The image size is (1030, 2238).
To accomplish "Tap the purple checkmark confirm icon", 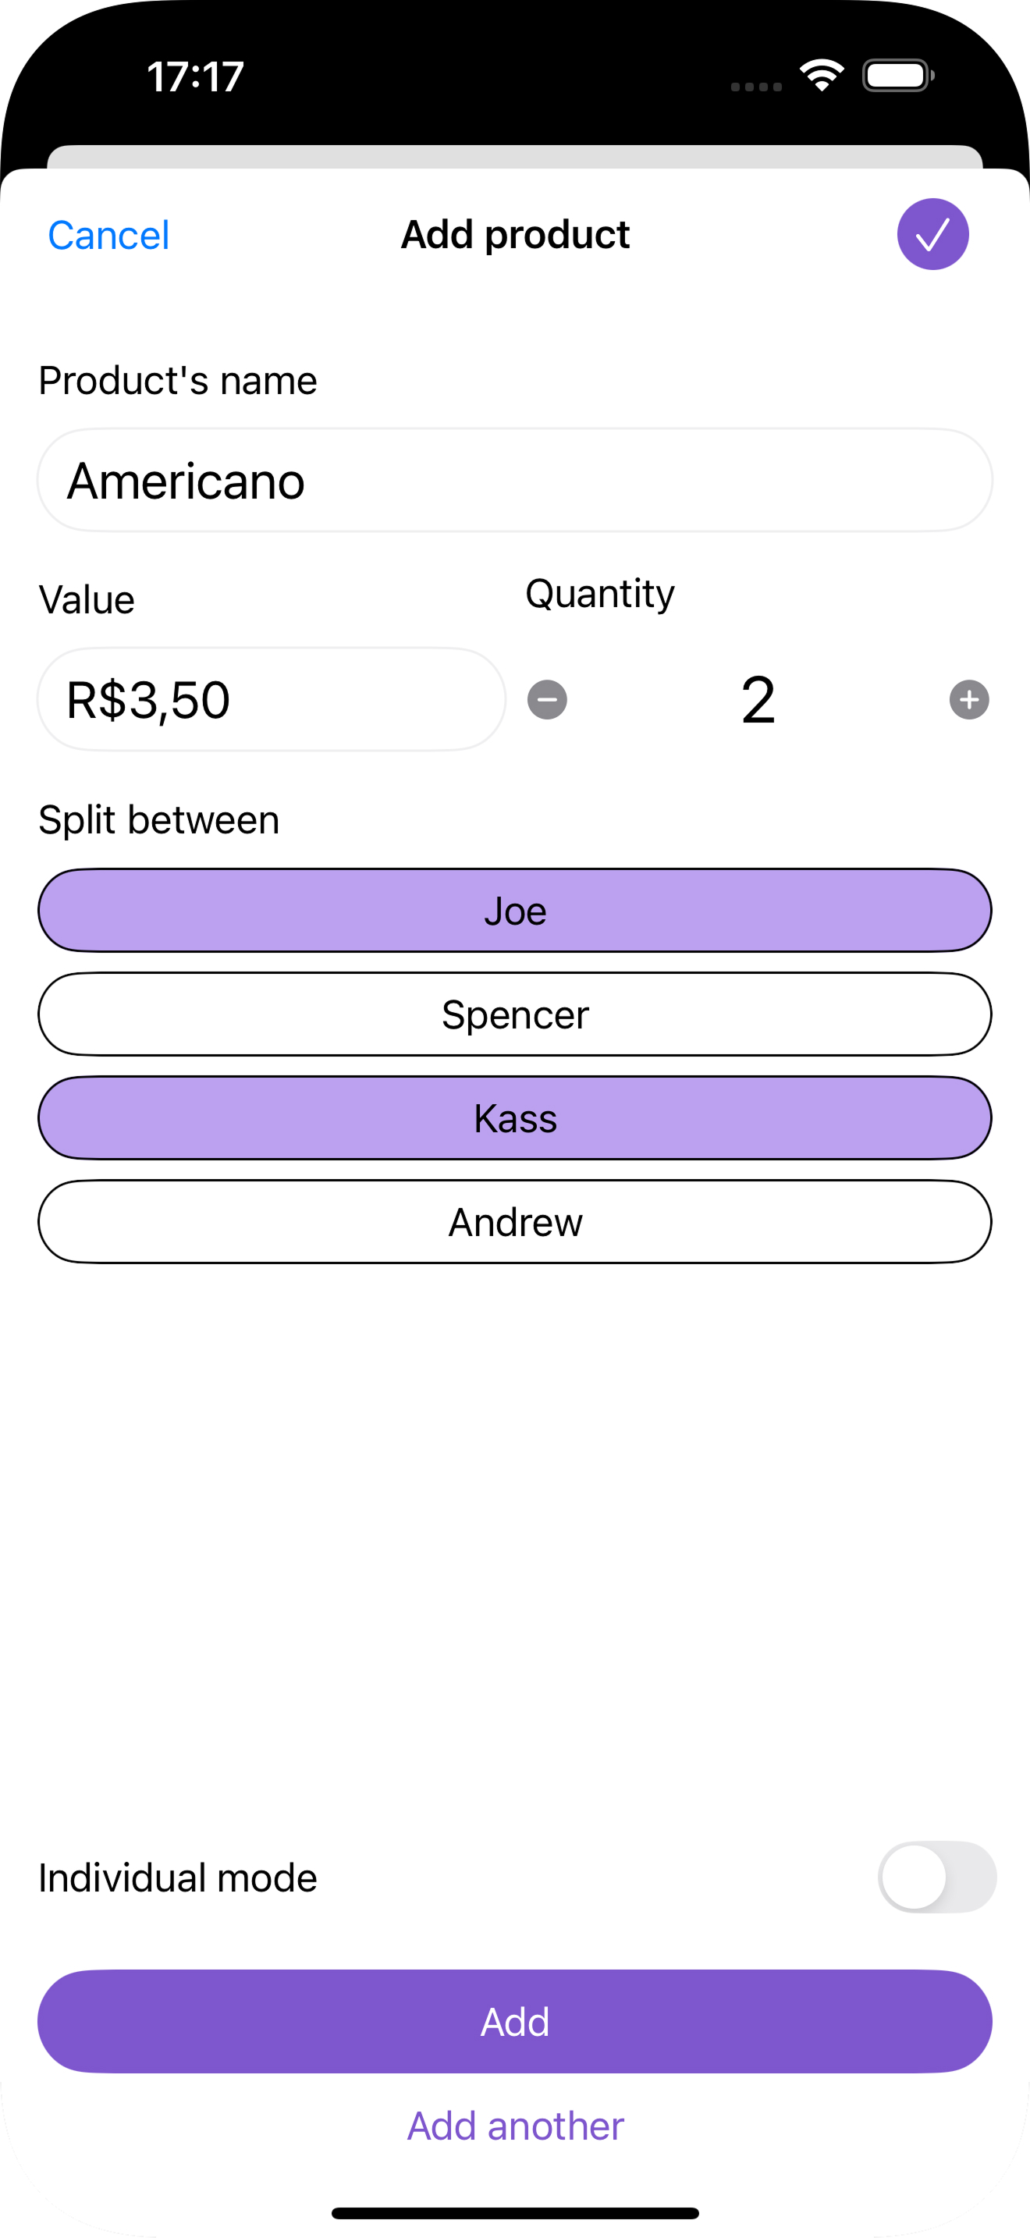I will point(932,235).
